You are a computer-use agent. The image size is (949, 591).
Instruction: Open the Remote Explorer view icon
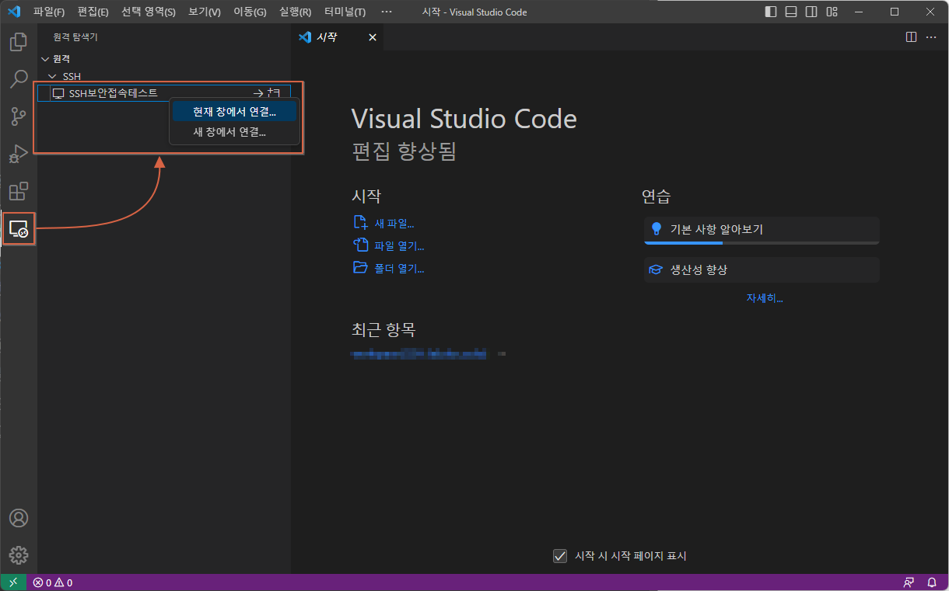[19, 228]
